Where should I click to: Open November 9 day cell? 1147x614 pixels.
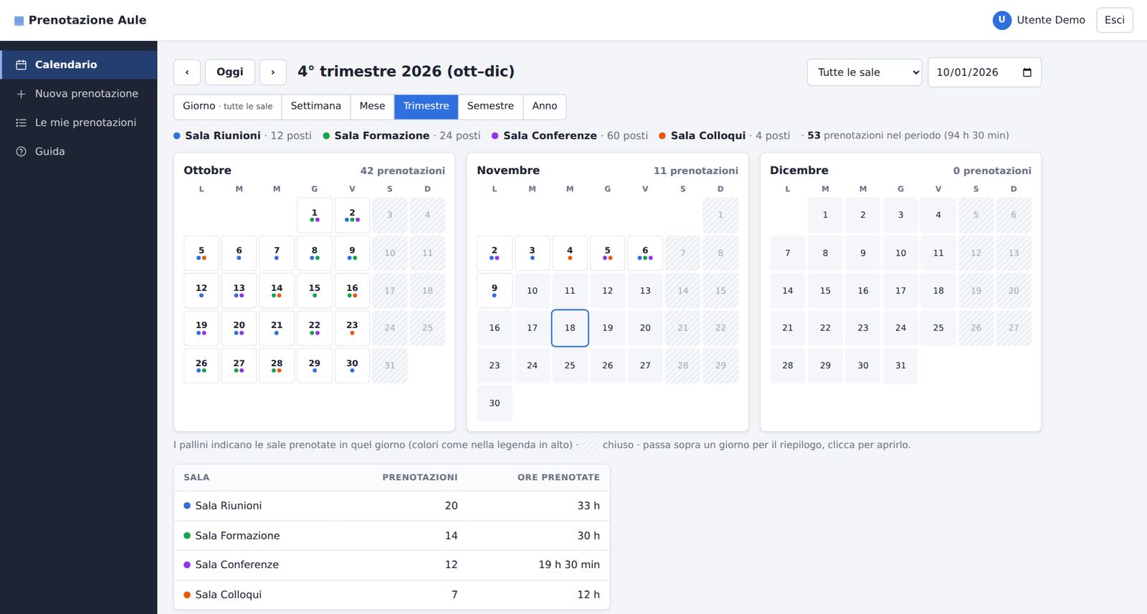click(x=495, y=290)
